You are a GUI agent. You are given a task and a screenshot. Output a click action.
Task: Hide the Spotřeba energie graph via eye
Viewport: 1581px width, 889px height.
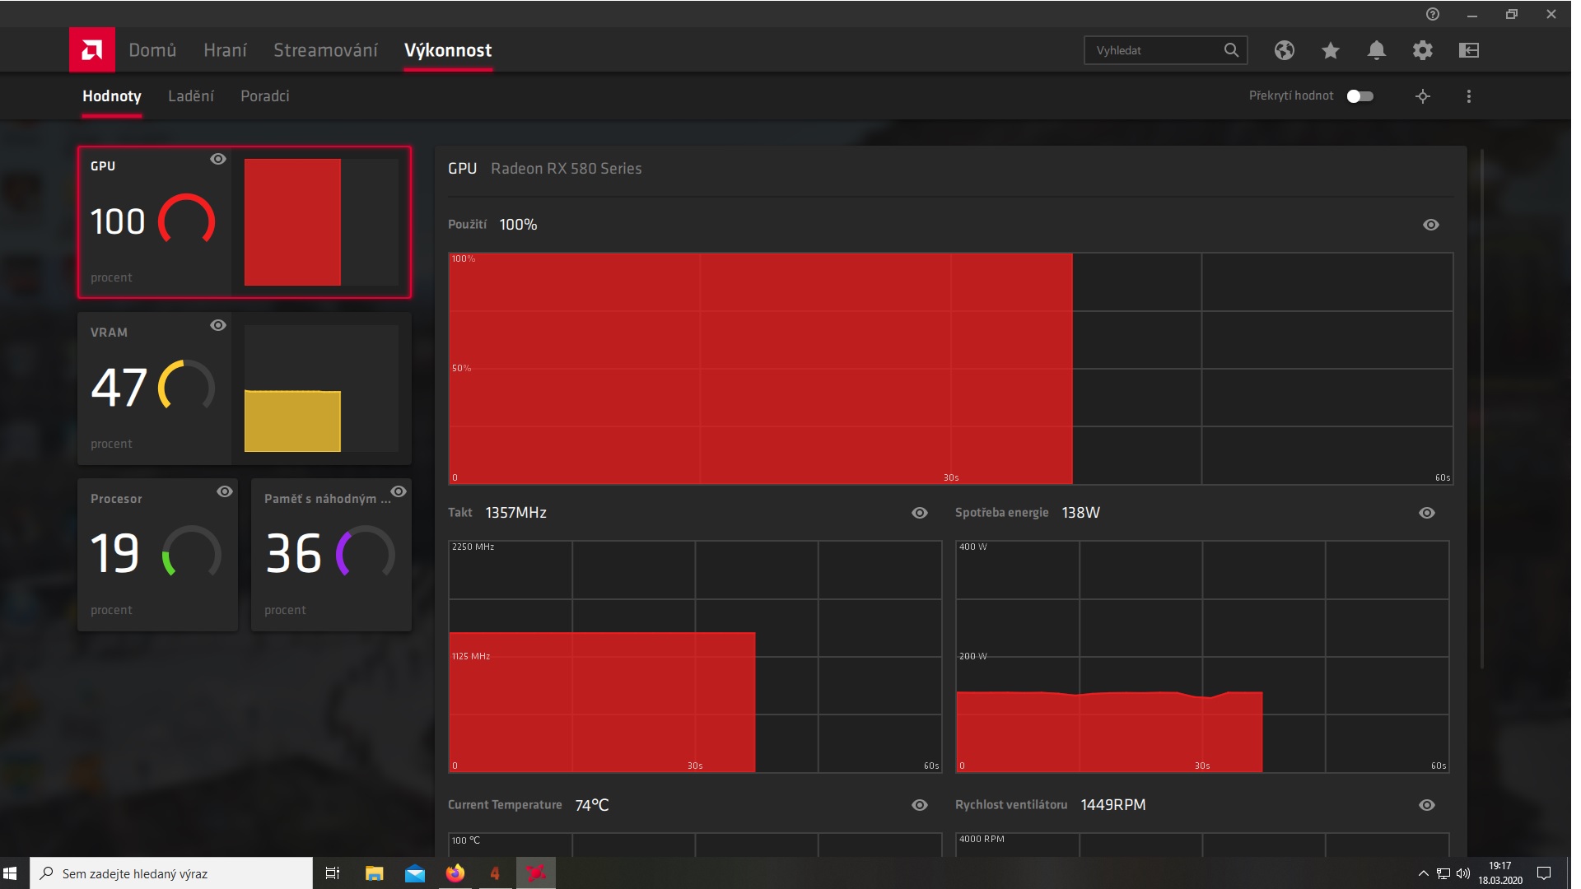tap(1426, 513)
